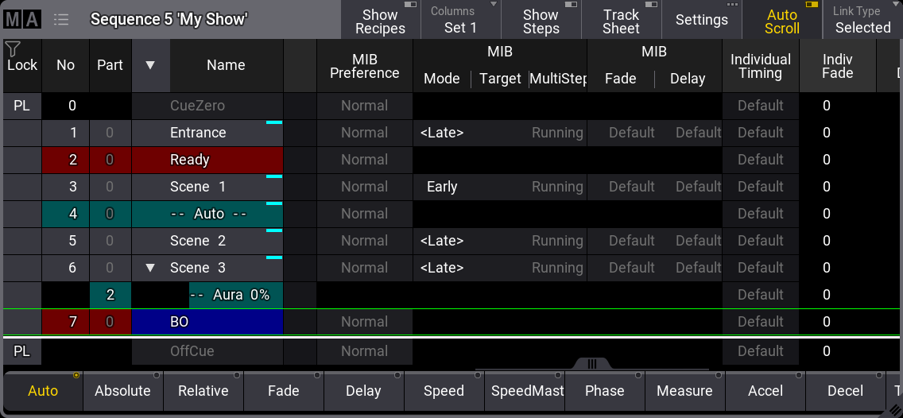
Task: Select the Absolute layer tab
Action: 122,391
